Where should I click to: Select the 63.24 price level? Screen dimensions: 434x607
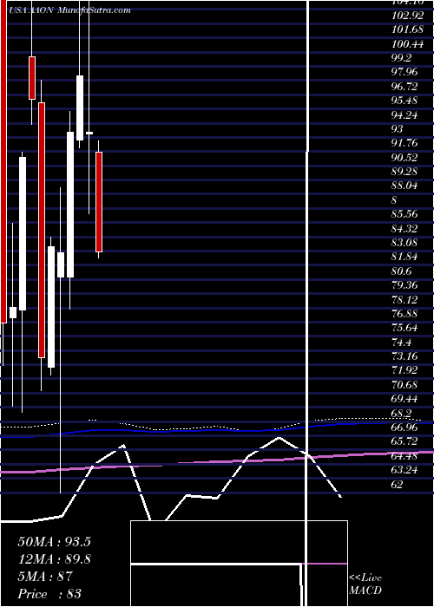(x=404, y=470)
